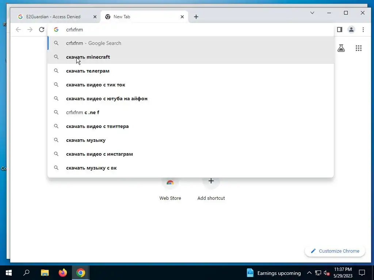Open the clock showing 11:37 PM
374x280 pixels.
343,273
